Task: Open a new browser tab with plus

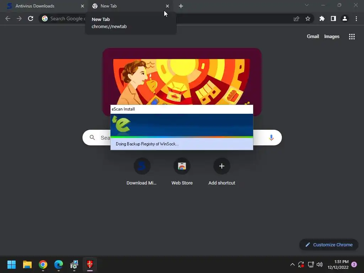Action: [181, 6]
